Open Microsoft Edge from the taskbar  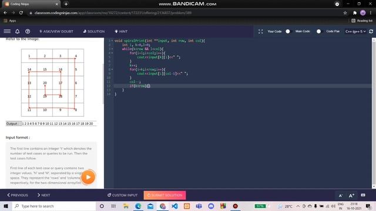(x=138, y=206)
